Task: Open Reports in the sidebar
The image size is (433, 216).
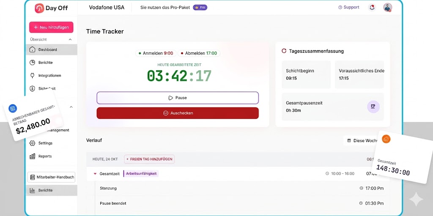Action: click(x=51, y=156)
